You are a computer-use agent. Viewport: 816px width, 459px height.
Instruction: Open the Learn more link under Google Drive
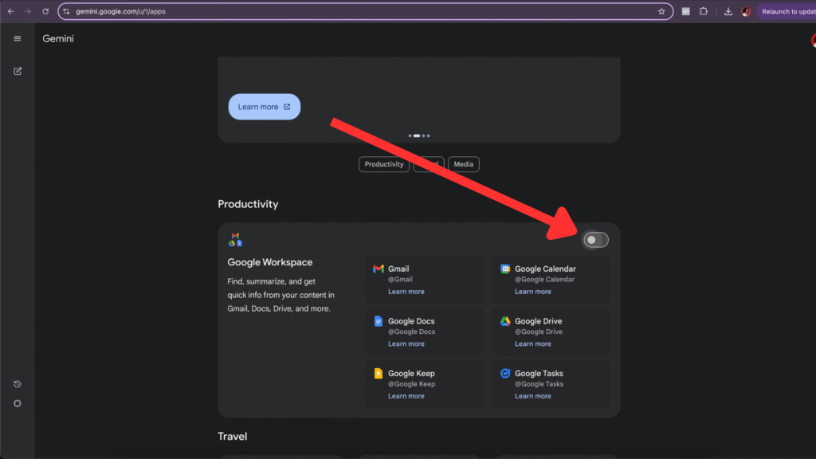(x=533, y=343)
